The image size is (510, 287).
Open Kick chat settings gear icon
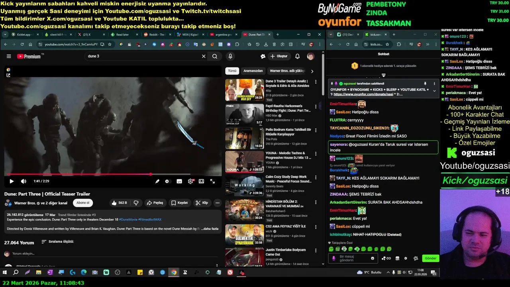point(406,258)
